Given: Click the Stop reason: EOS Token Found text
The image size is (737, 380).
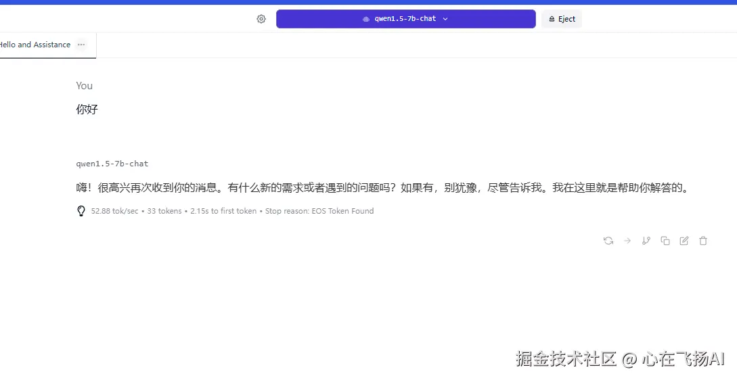Looking at the screenshot, I should tap(319, 211).
